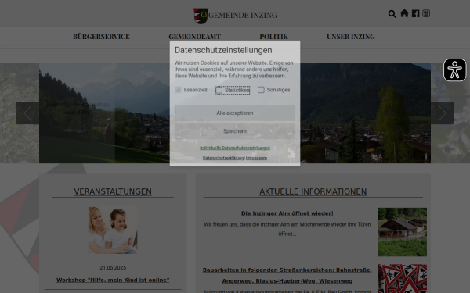Viewport: 470px width, 293px height.
Task: Open the Facebook icon in header
Action: tap(415, 13)
